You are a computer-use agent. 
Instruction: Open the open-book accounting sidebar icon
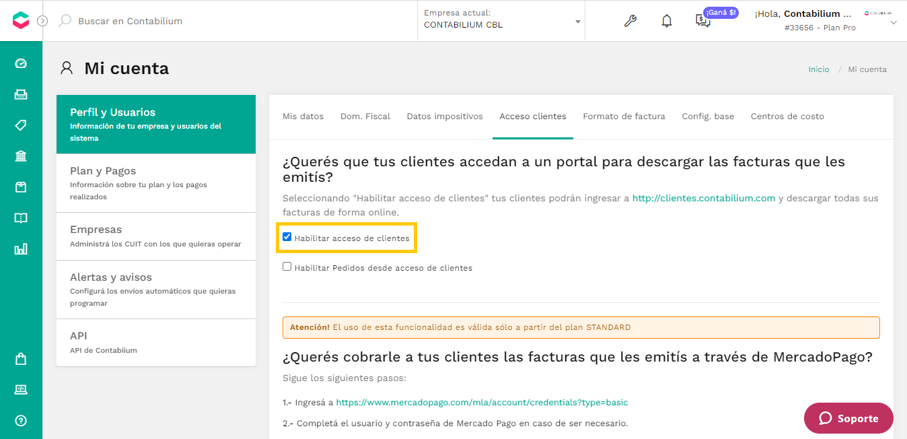(x=21, y=218)
